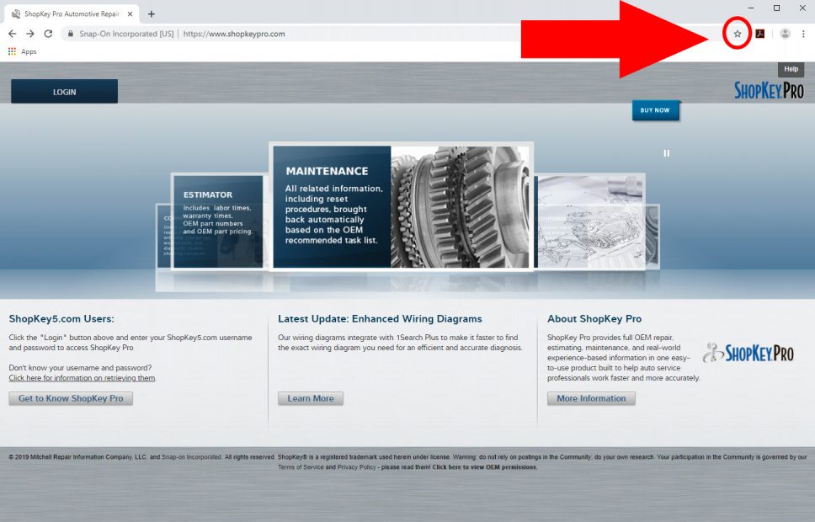Navigate forward in the browser
Image resolution: width=815 pixels, height=522 pixels.
tap(30, 34)
